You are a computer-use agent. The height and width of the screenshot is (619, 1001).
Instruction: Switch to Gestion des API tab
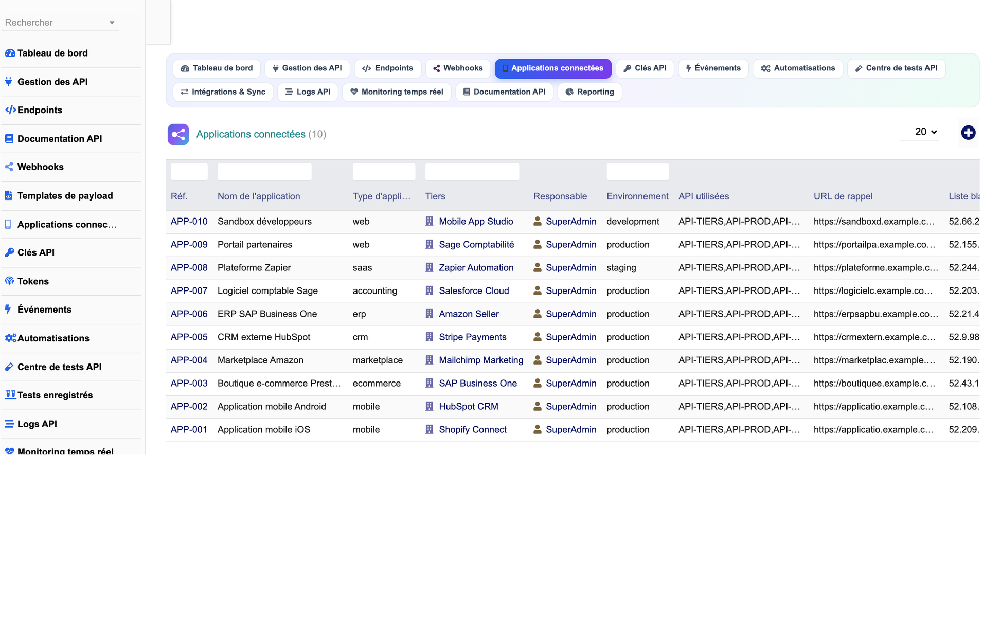307,68
